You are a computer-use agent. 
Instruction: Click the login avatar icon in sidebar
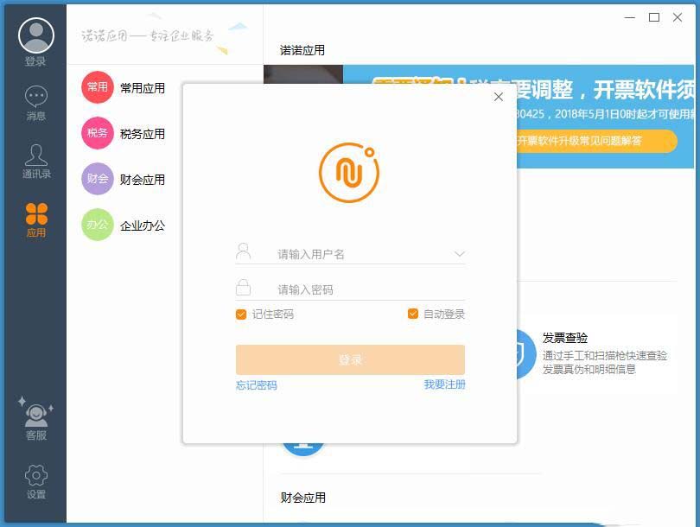(x=35, y=35)
